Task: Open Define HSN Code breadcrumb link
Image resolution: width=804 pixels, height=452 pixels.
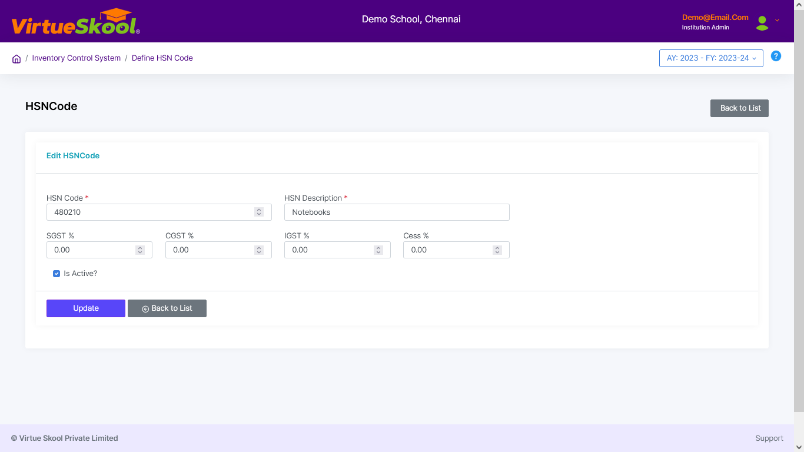Action: click(x=162, y=58)
